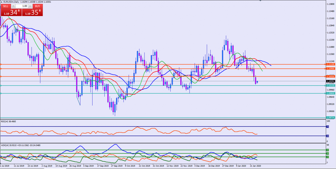Select the 1.11100 orange price level label
Viewport: 336px width, 169px height.
point(330,65)
